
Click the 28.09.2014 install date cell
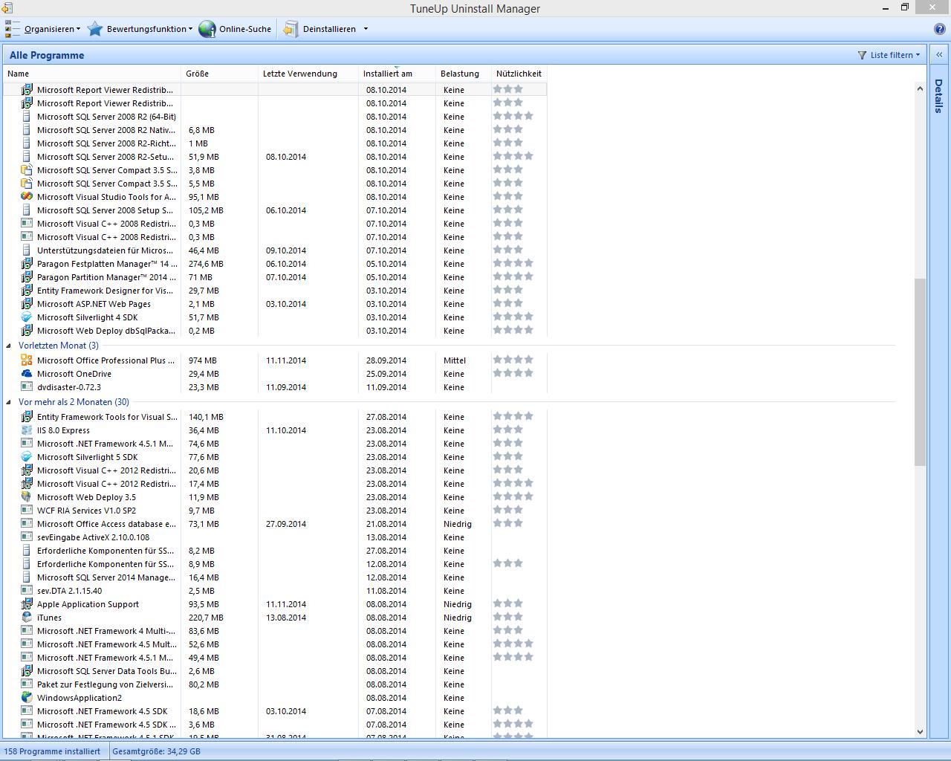coord(386,360)
